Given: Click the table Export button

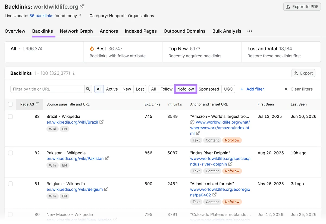Looking at the screenshot, I should coord(303,73).
